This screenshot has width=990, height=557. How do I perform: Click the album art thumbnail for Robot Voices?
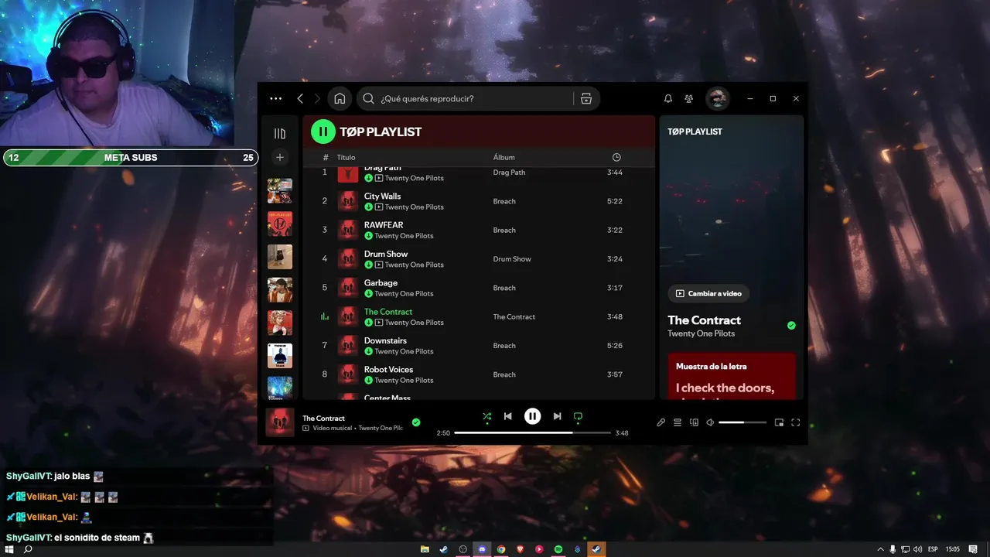point(347,374)
